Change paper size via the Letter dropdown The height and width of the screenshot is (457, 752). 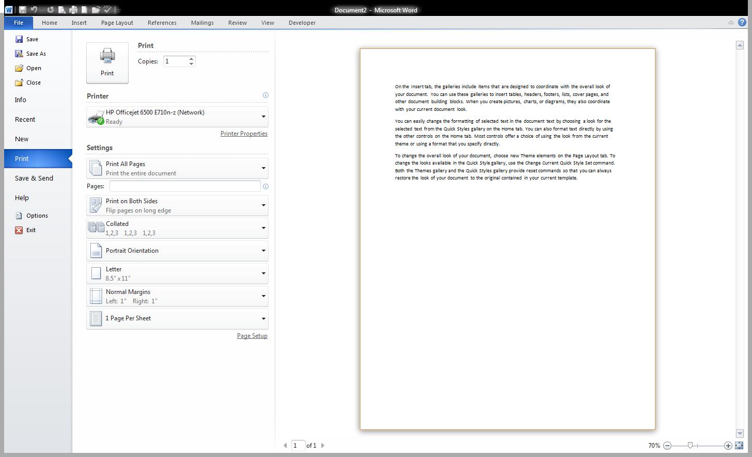coord(263,273)
